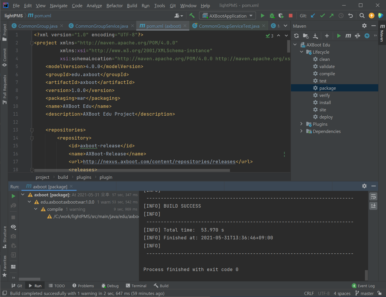Restore Layout icon in Run sidebar

pos(13,266)
